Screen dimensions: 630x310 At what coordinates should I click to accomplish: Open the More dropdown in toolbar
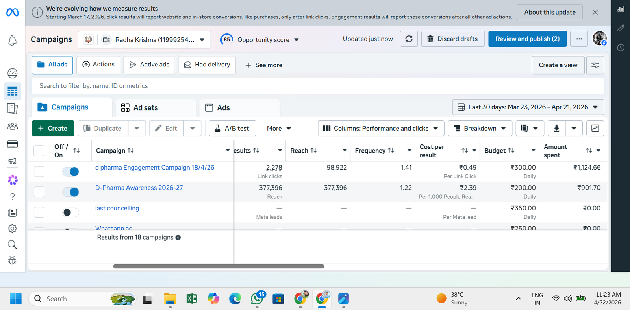279,128
